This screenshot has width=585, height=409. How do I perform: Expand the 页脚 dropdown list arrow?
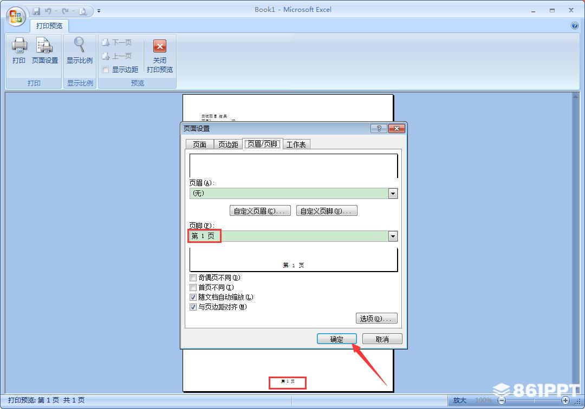(x=393, y=236)
